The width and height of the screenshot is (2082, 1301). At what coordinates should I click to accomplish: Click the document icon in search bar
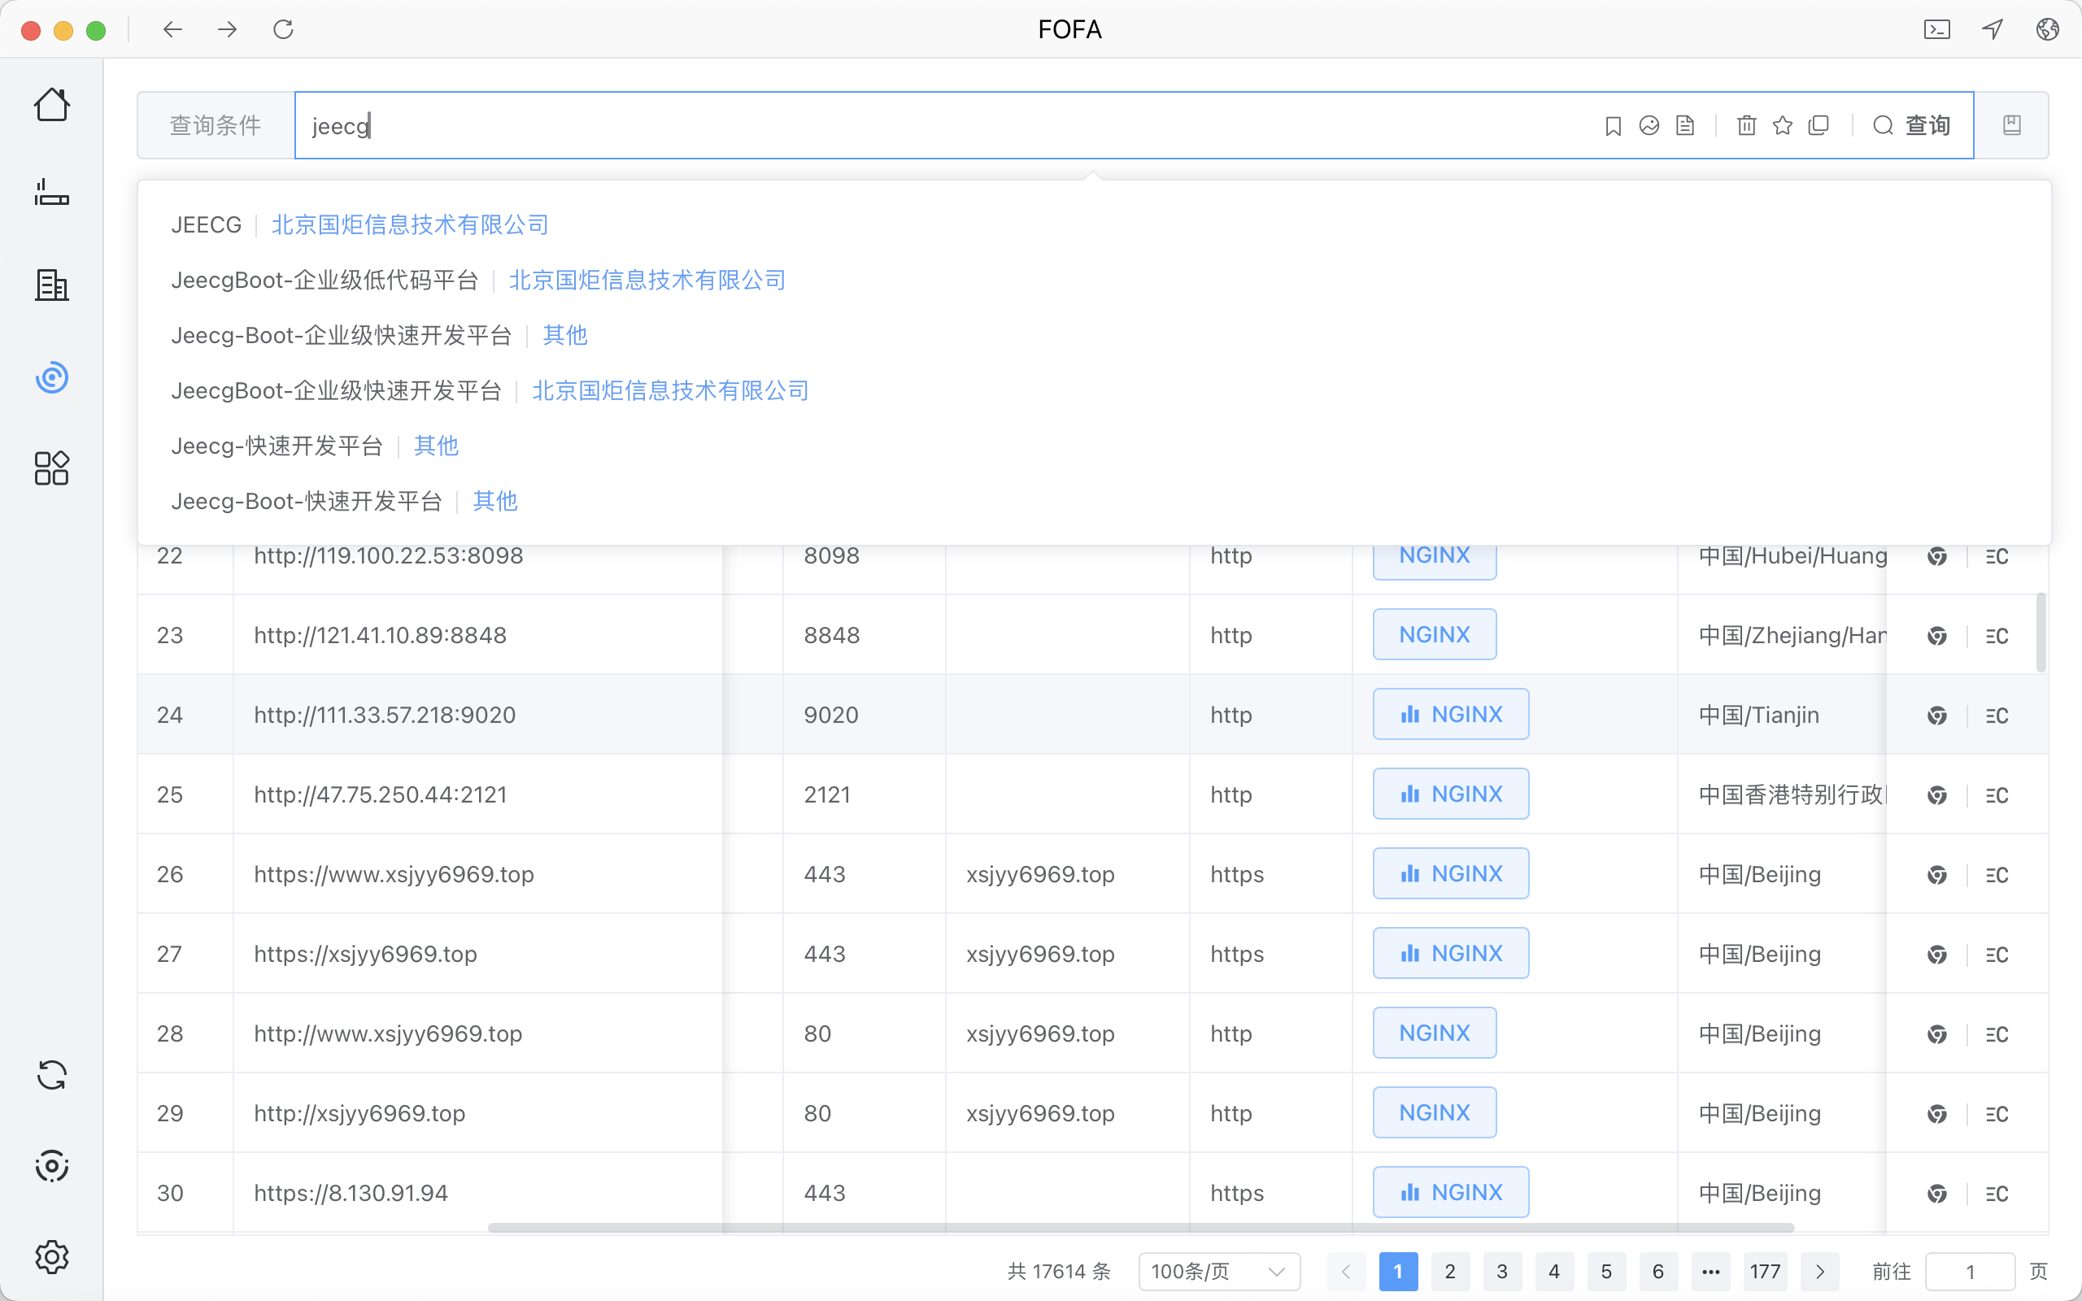click(1685, 125)
